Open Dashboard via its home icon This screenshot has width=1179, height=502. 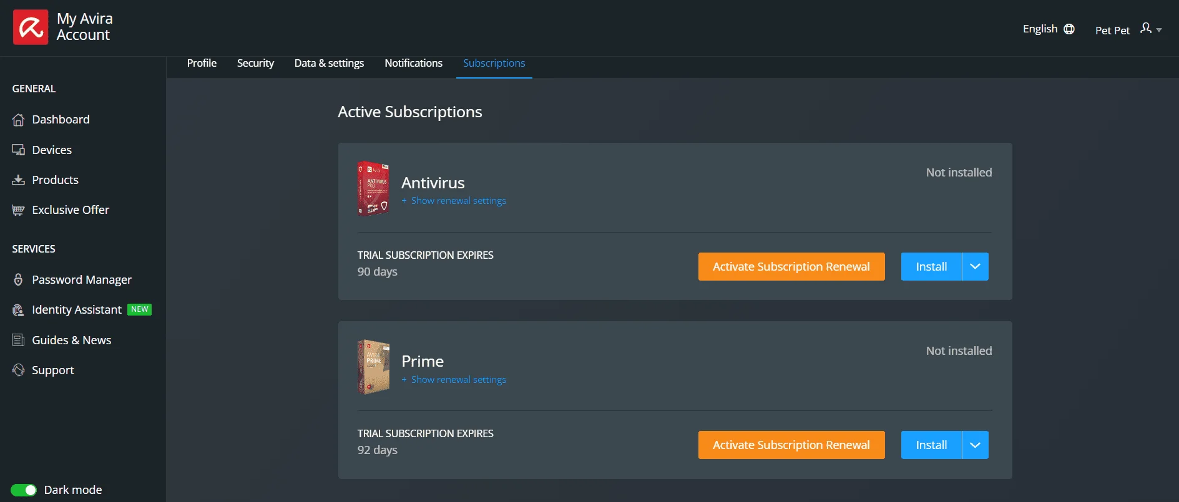point(18,120)
